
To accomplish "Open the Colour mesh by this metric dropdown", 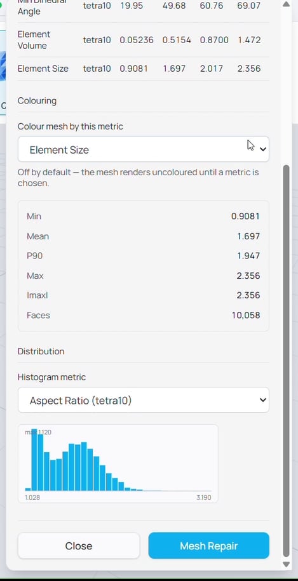I will [143, 149].
